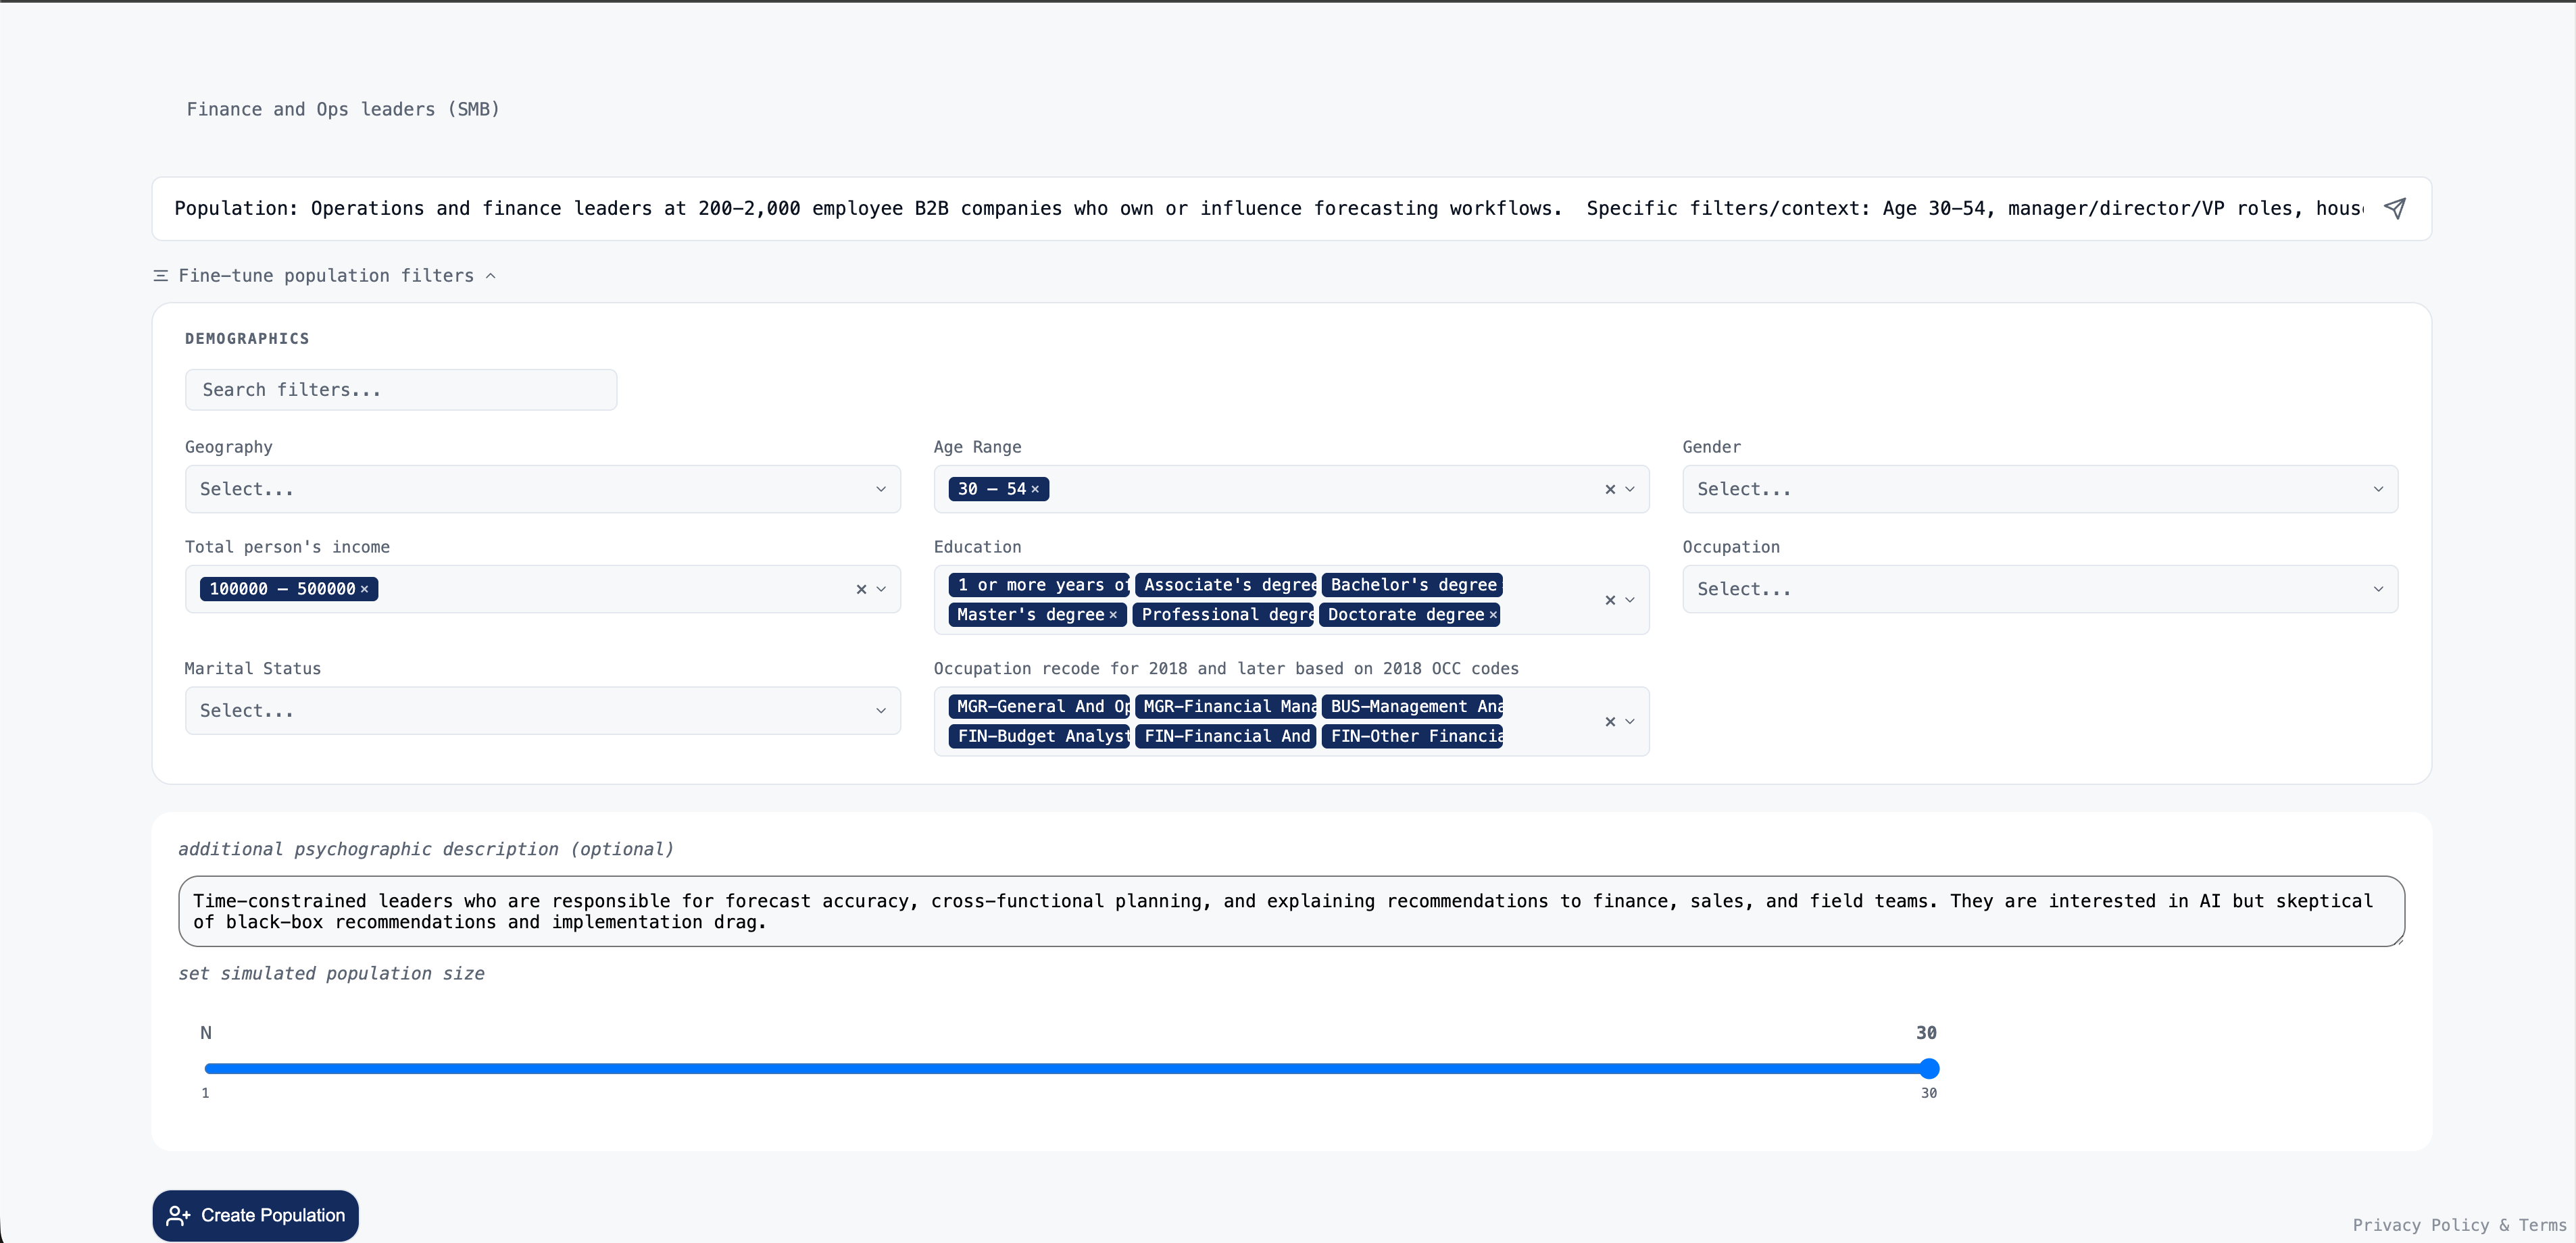Focus the Search filters input
Viewport: 2576px width, 1243px height.
point(400,390)
